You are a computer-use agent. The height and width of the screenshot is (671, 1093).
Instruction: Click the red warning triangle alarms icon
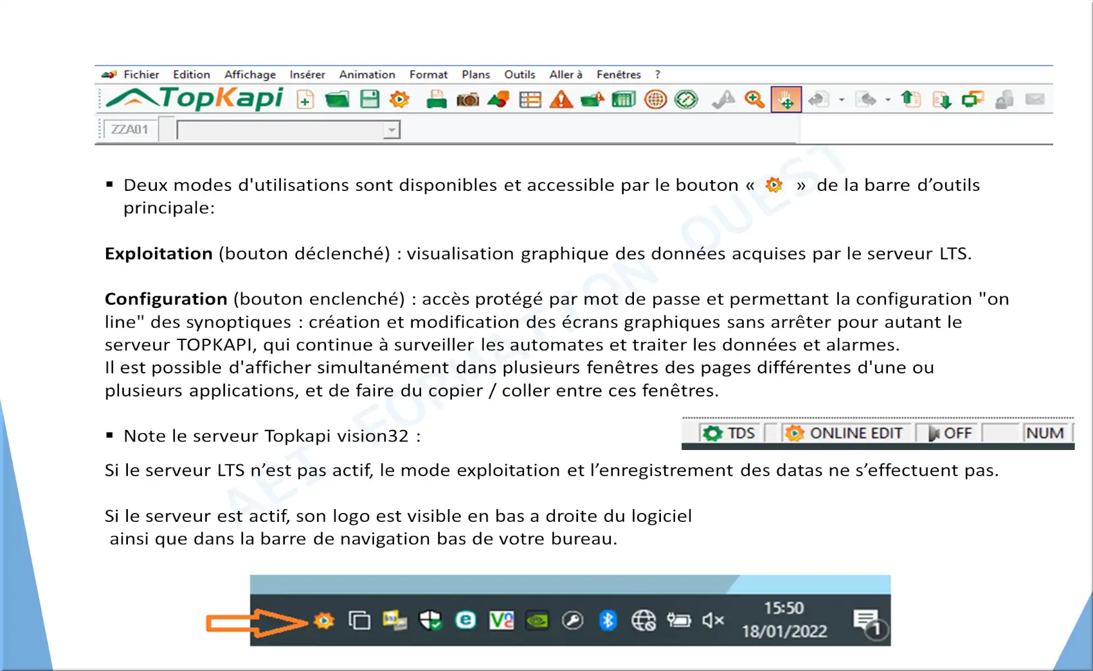coord(561,100)
